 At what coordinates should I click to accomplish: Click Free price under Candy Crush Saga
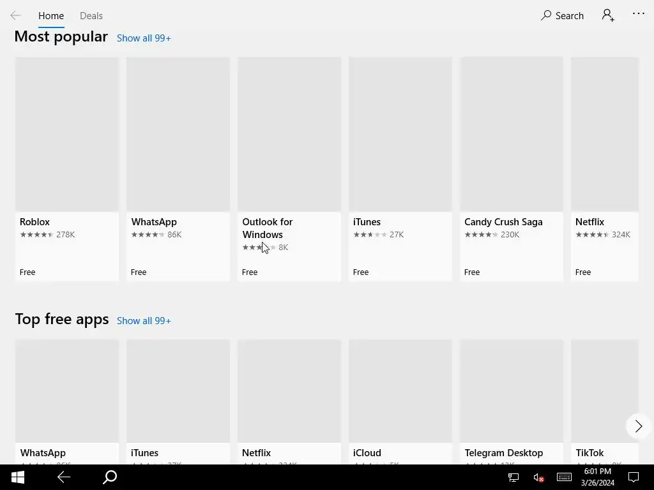tap(472, 272)
